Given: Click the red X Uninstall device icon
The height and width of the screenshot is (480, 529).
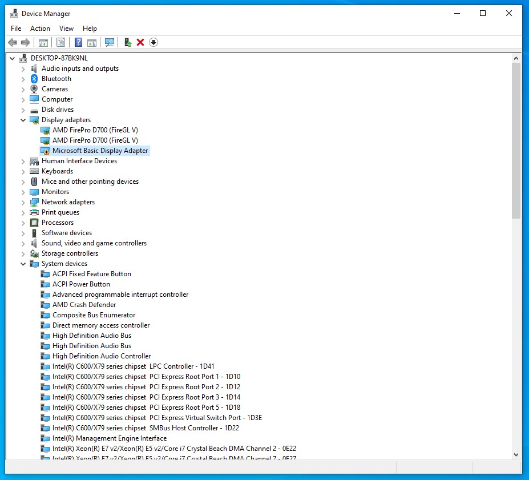Looking at the screenshot, I should pyautogui.click(x=140, y=42).
